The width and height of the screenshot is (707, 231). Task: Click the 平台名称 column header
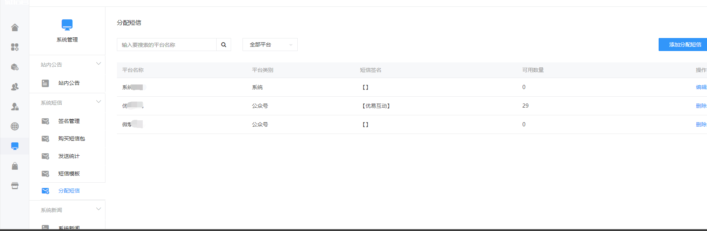pyautogui.click(x=133, y=70)
